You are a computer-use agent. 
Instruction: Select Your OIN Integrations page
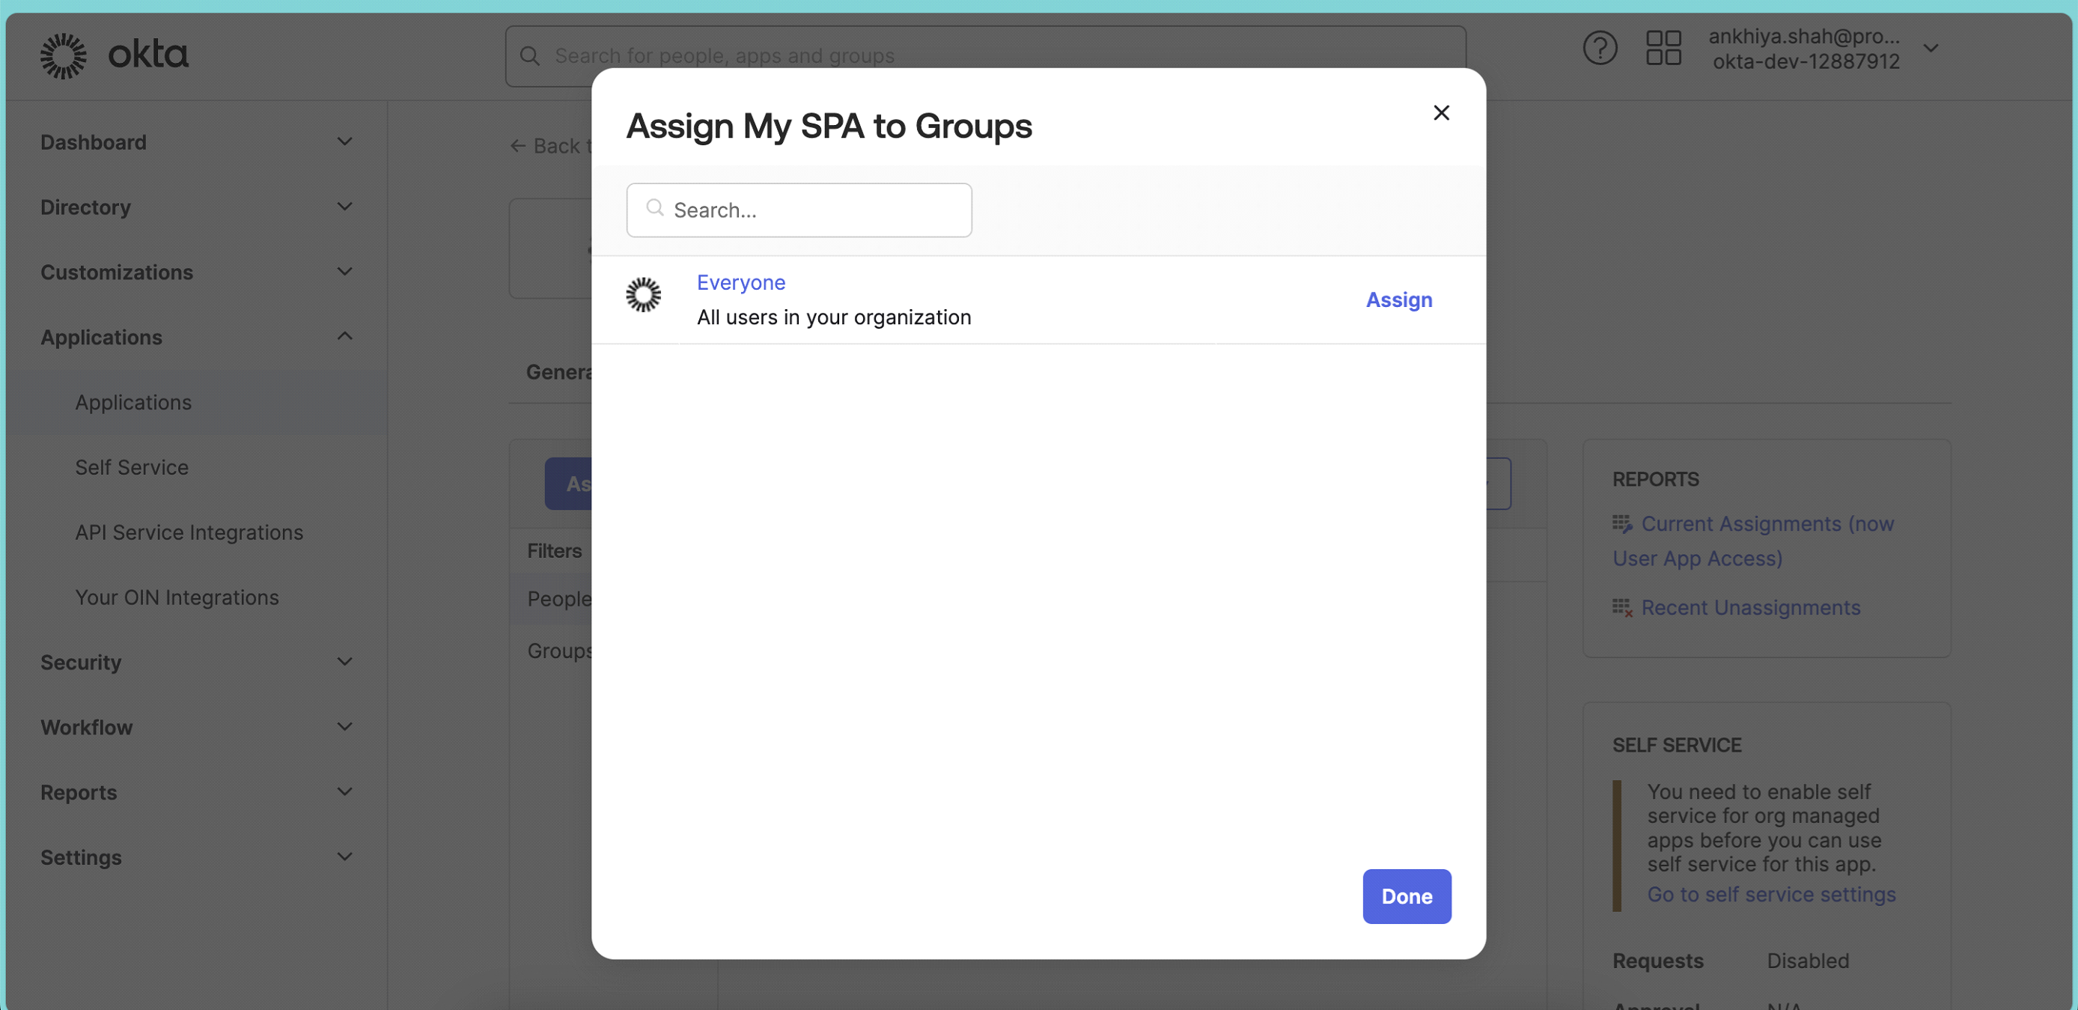click(x=176, y=597)
